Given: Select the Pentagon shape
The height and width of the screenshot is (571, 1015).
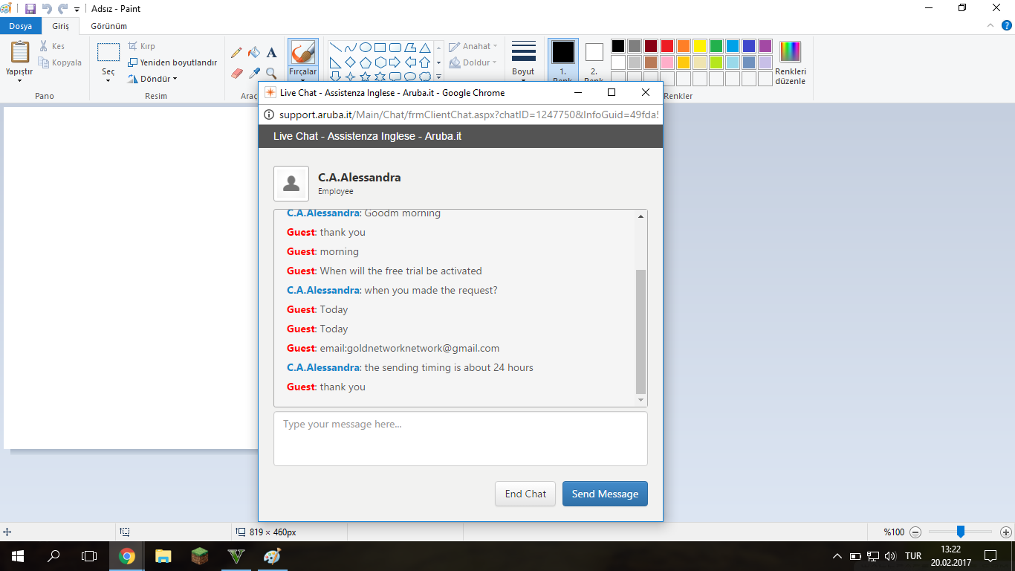Looking at the screenshot, I should point(366,62).
